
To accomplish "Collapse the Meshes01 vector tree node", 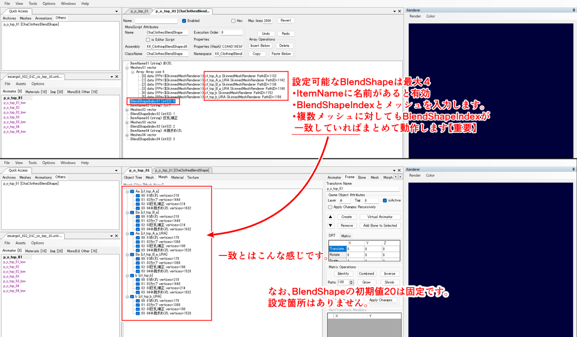I will [127, 68].
